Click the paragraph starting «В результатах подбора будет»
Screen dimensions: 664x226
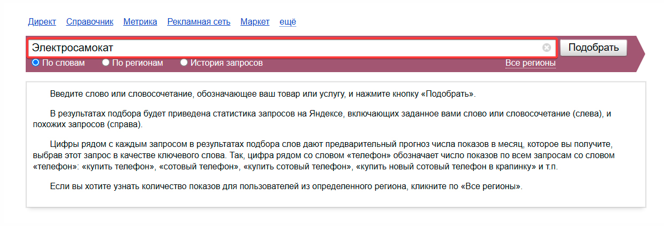pyautogui.click(x=322, y=119)
